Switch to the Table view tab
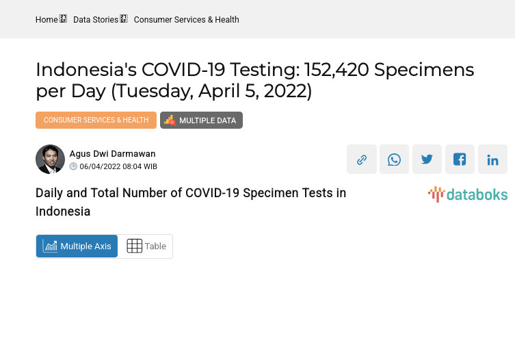The width and height of the screenshot is (515, 341). coord(146,247)
